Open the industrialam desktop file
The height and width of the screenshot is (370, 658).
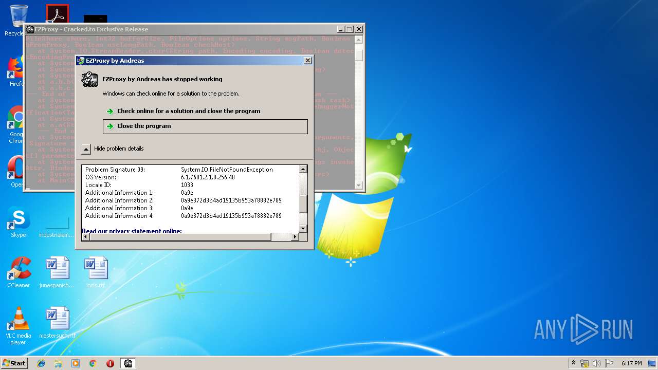pyautogui.click(x=57, y=226)
